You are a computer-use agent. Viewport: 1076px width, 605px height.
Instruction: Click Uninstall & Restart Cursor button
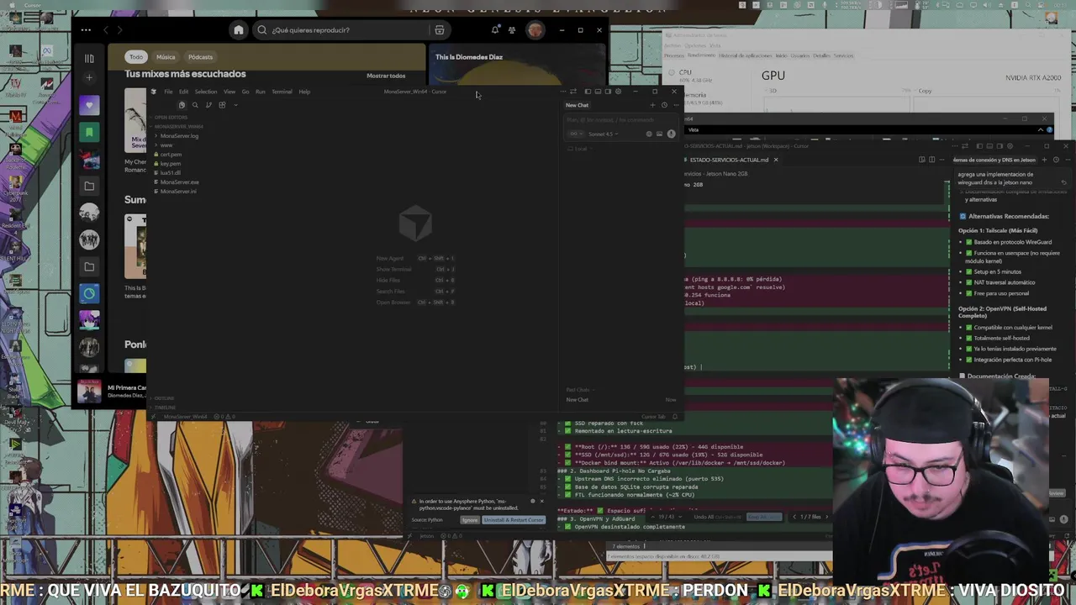tap(514, 520)
